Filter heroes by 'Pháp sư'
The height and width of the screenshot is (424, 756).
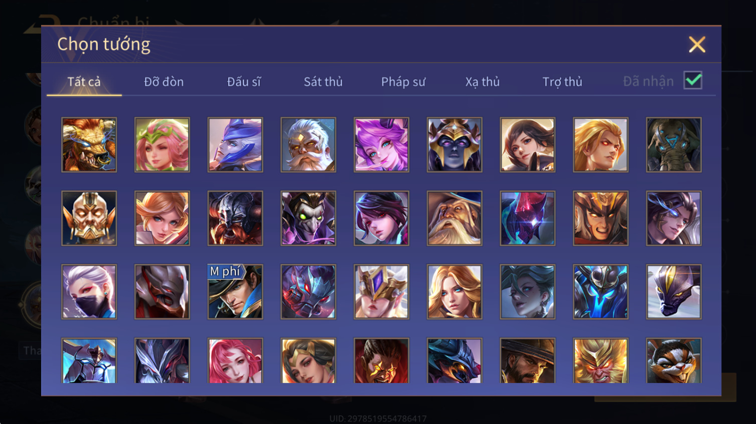click(403, 82)
